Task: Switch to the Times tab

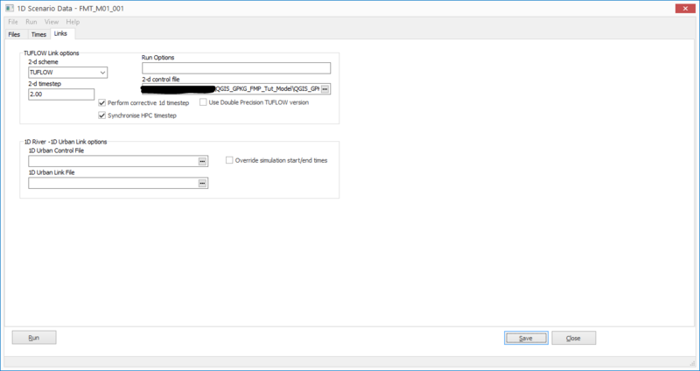Action: (38, 34)
